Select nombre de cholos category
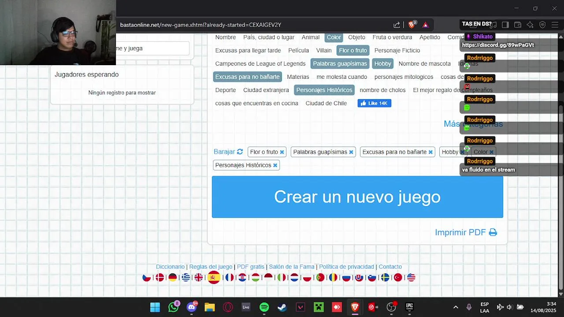 (x=382, y=90)
